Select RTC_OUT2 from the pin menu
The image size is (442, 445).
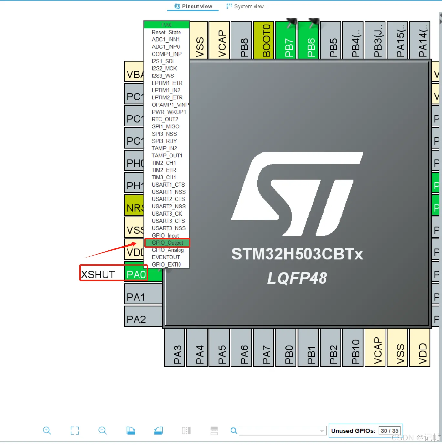166,119
